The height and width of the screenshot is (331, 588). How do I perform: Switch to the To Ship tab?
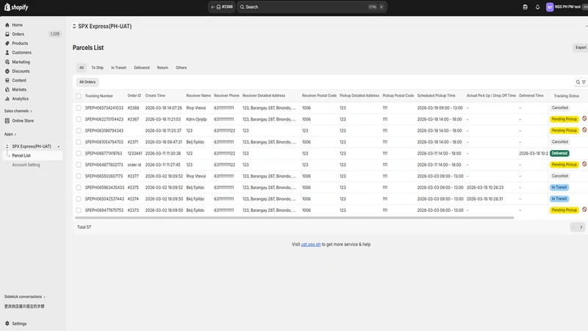(98, 68)
